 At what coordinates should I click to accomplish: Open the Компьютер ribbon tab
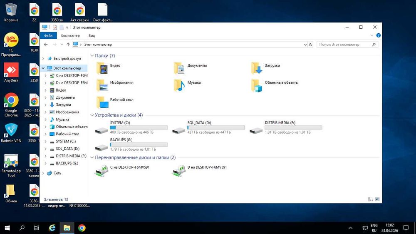pos(70,35)
